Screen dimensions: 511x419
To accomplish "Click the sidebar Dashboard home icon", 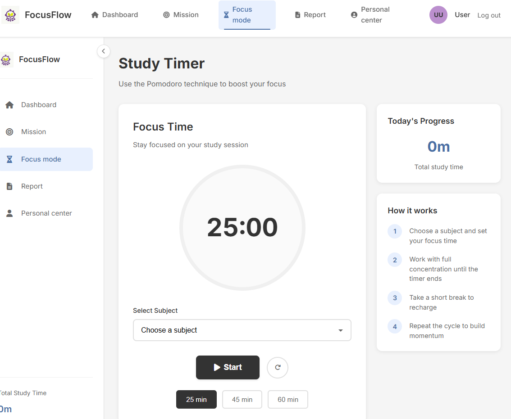I will coord(9,105).
